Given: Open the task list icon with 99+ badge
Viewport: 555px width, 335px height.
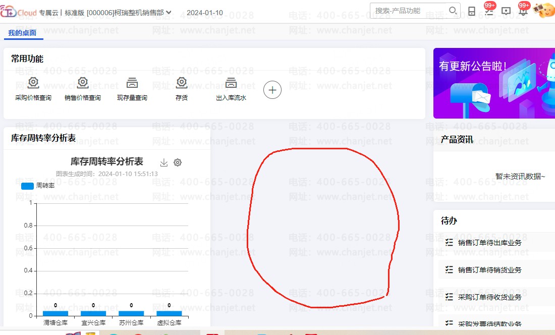Looking at the screenshot, I should [x=489, y=11].
